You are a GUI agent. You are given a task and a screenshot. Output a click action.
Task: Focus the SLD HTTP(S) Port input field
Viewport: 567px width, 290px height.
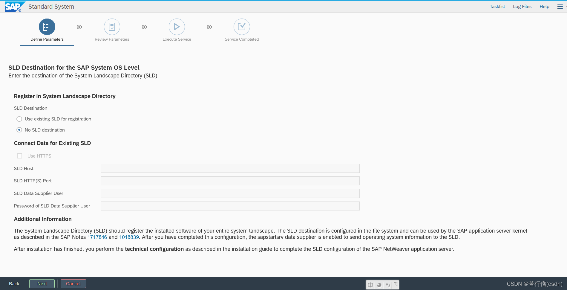pos(230,181)
